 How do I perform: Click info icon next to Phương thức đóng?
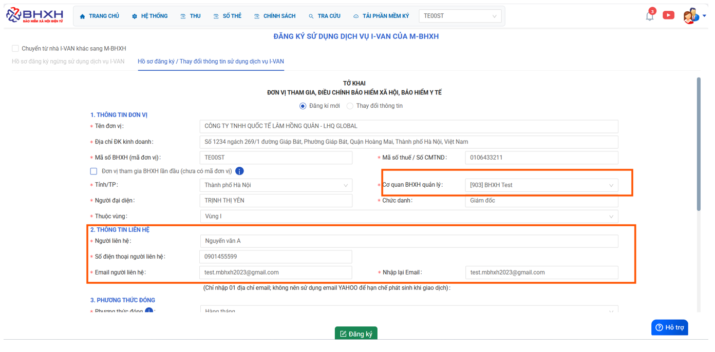tap(149, 311)
